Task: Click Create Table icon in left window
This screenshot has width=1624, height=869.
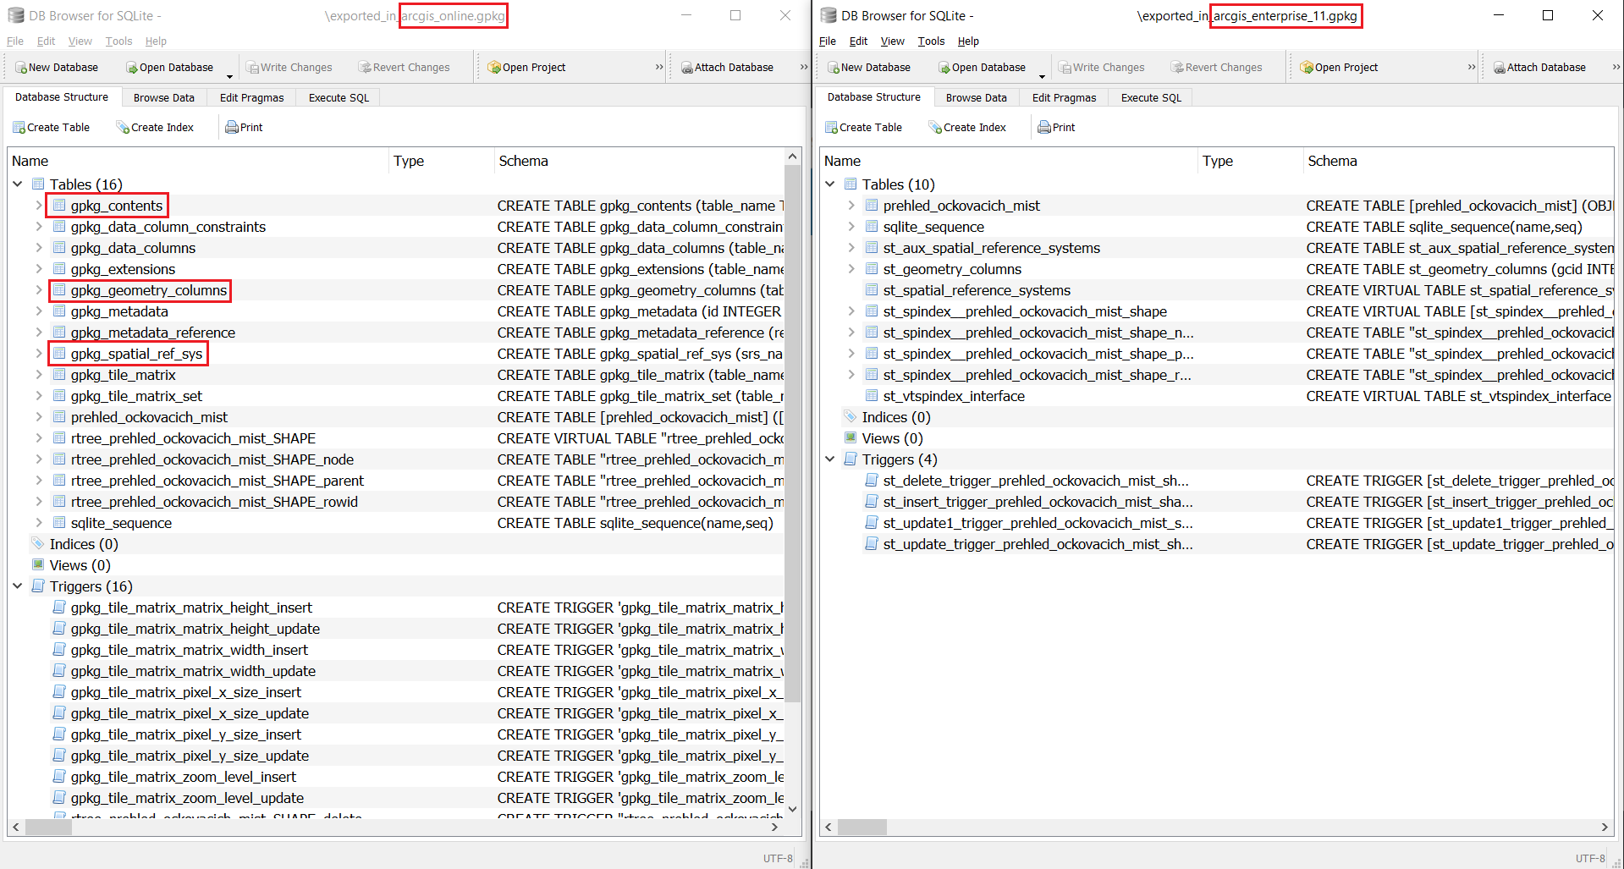Action: pyautogui.click(x=19, y=128)
